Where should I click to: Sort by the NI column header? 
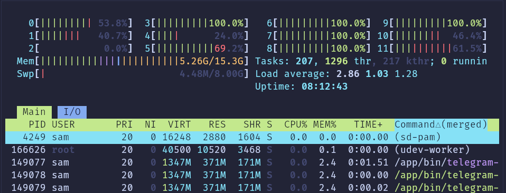(x=151, y=124)
